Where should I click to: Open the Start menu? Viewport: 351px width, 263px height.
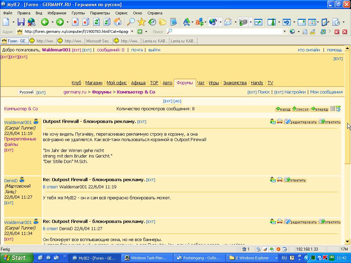16,258
